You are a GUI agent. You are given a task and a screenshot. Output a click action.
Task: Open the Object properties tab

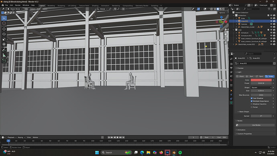pos(231,90)
